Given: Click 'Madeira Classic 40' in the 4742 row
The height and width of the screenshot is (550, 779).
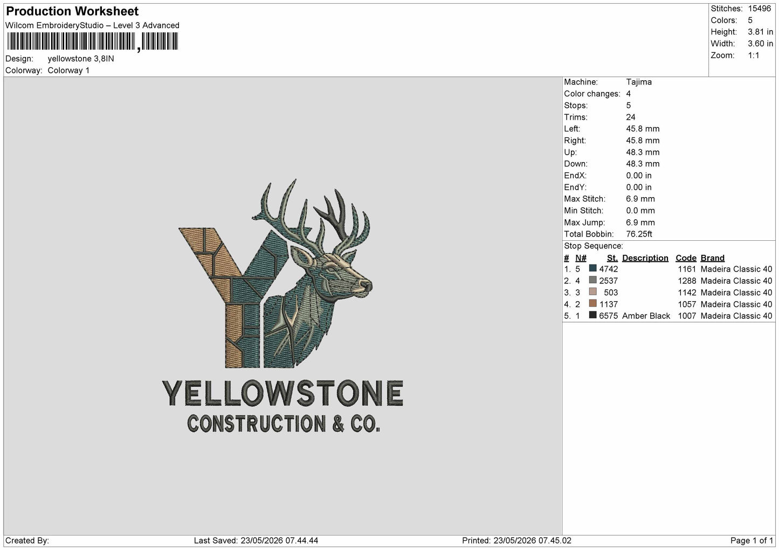Looking at the screenshot, I should tap(736, 269).
